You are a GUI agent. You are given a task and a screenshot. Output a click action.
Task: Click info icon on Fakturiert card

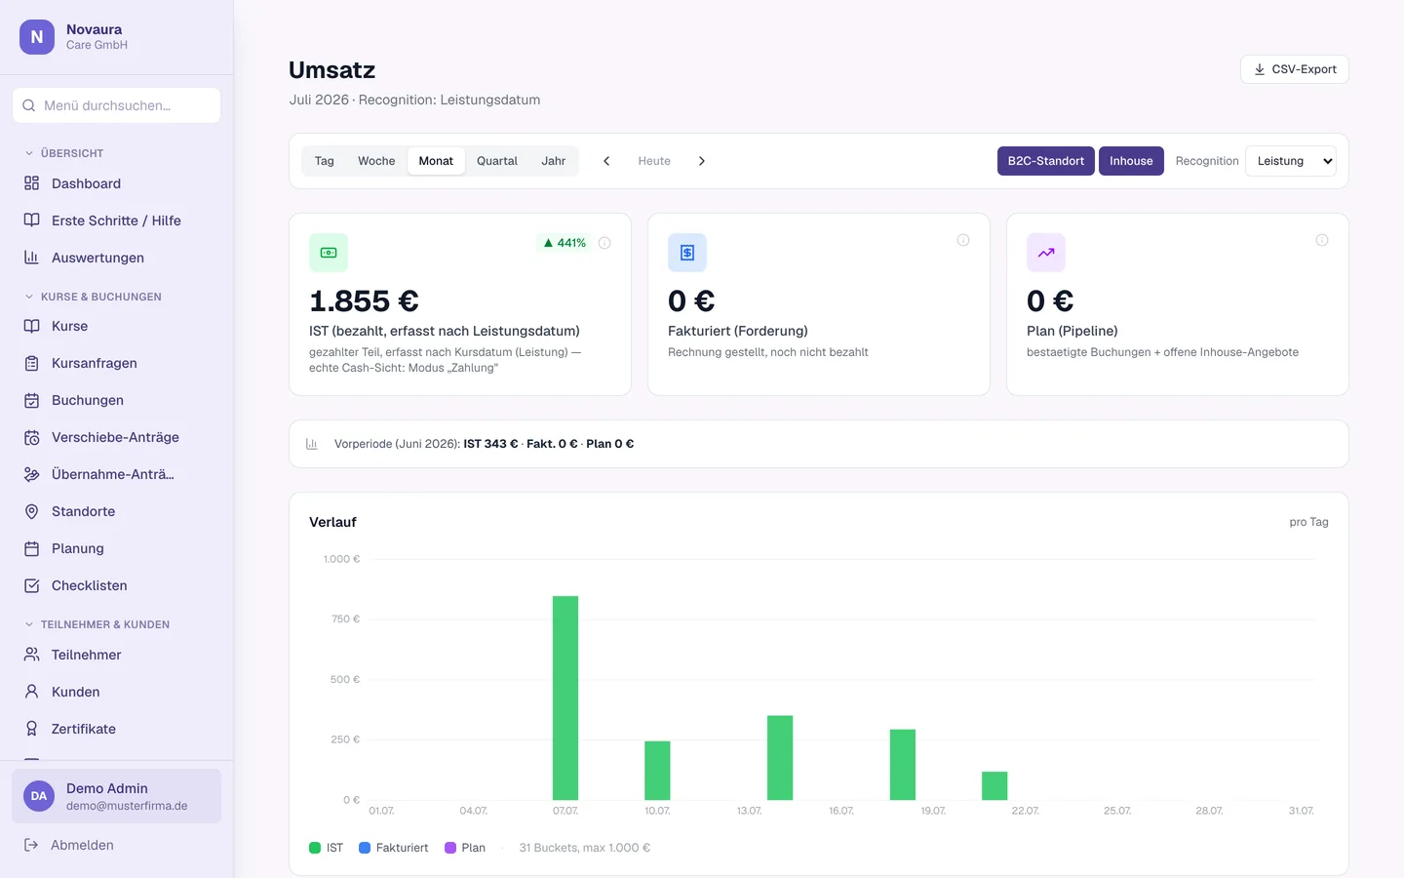(x=963, y=240)
